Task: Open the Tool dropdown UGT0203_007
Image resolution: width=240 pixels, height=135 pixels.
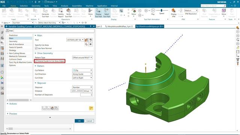Action: tap(75, 40)
